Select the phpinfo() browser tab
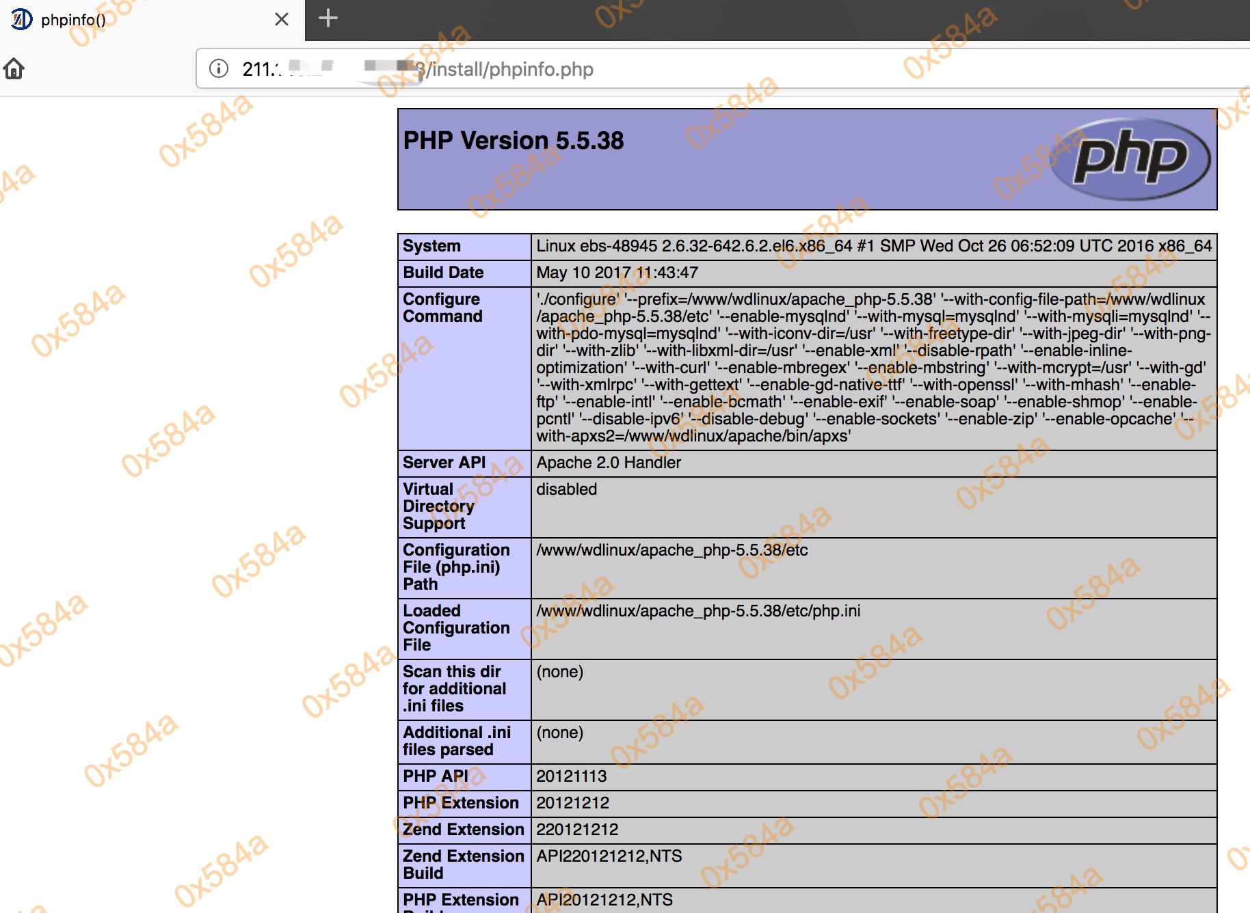This screenshot has width=1250, height=913. (137, 19)
